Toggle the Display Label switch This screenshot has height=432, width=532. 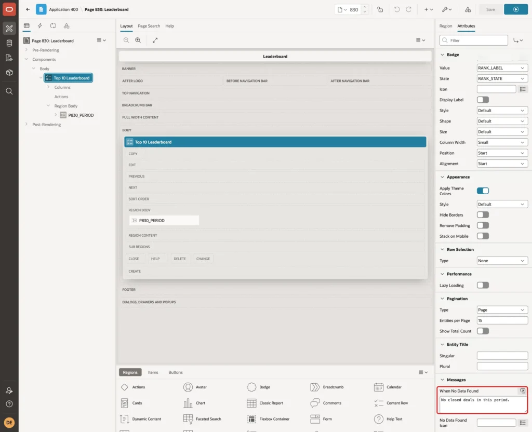pyautogui.click(x=483, y=100)
